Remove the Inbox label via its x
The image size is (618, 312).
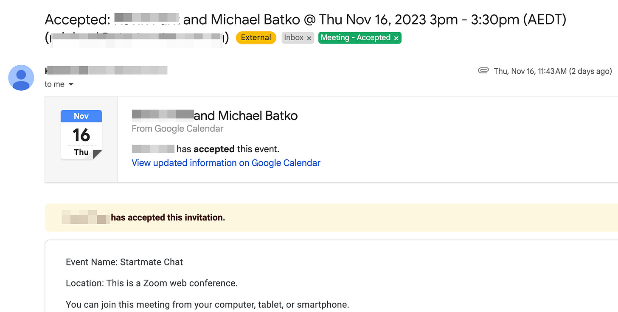coord(309,38)
